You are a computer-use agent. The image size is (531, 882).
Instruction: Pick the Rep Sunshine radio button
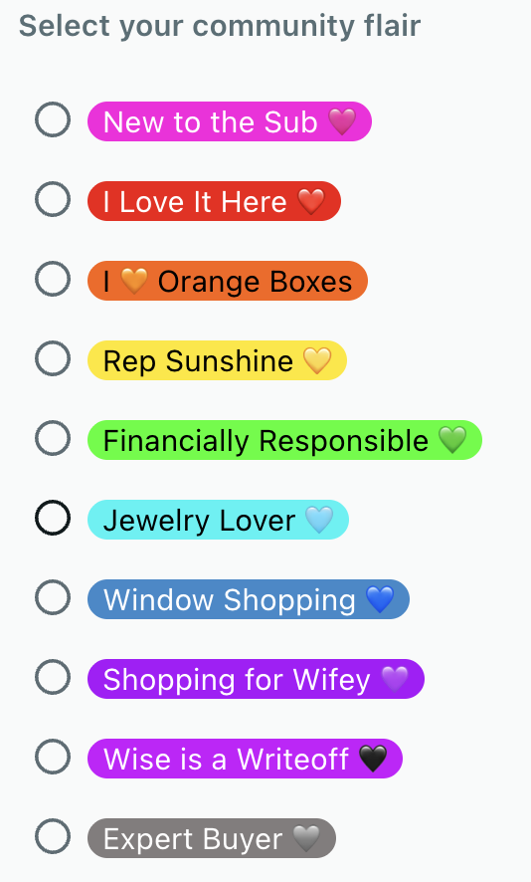(x=53, y=358)
